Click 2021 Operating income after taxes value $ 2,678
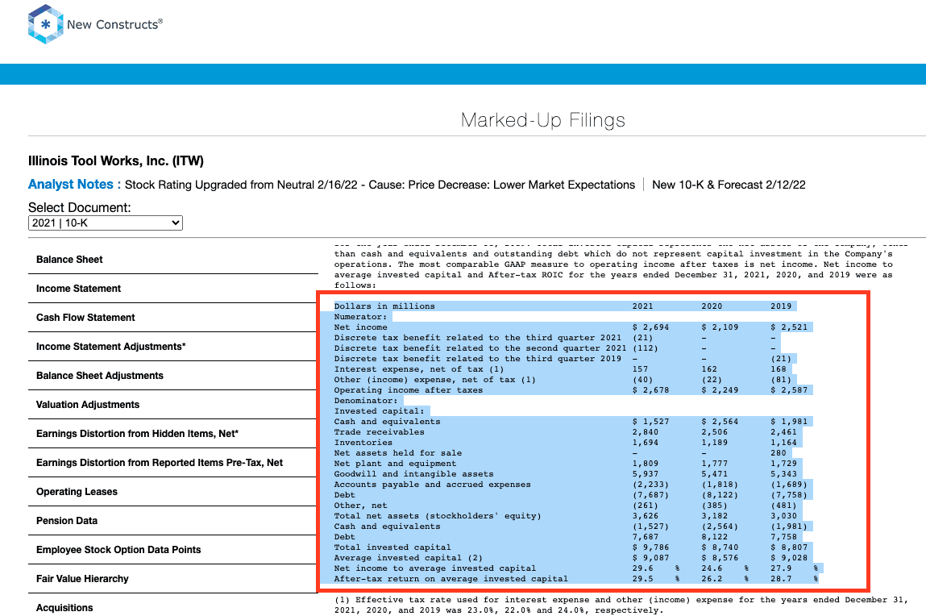This screenshot has height=616, width=926. pyautogui.click(x=651, y=390)
